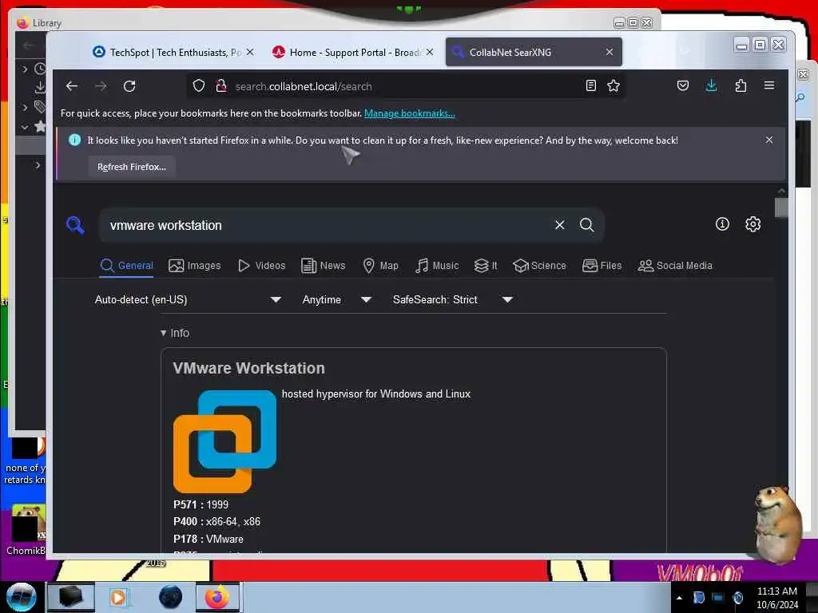
Task: Reload the page with refresh icon
Action: coord(129,86)
